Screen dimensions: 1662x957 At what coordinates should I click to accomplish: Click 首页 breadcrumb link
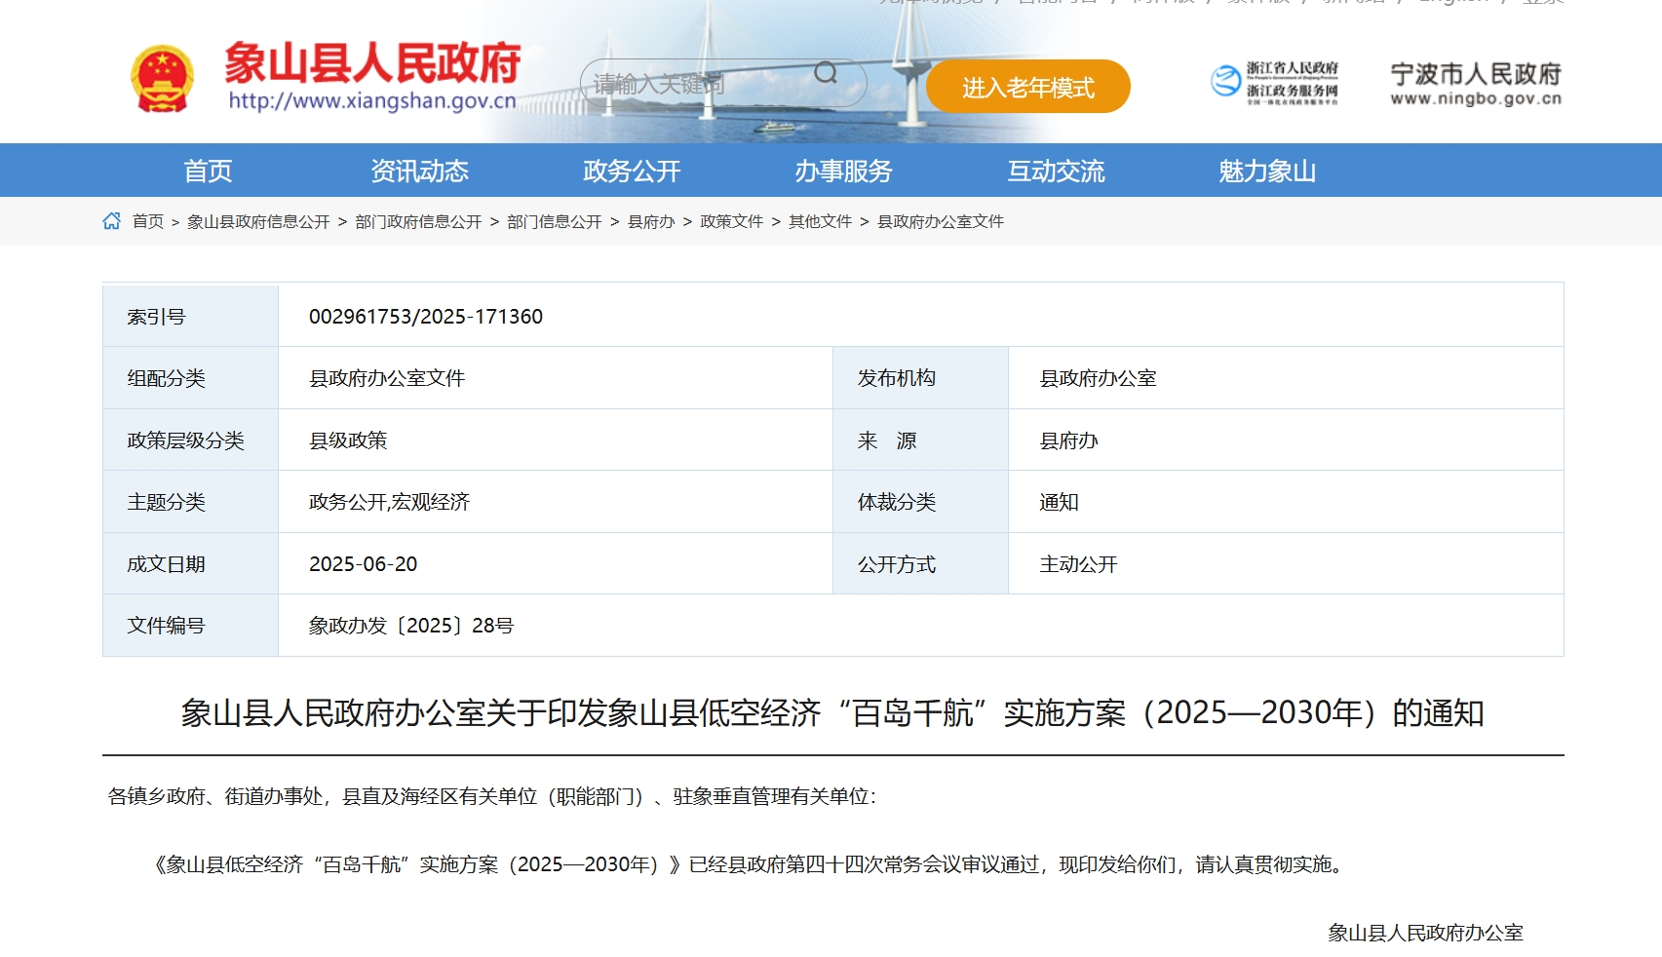148,222
